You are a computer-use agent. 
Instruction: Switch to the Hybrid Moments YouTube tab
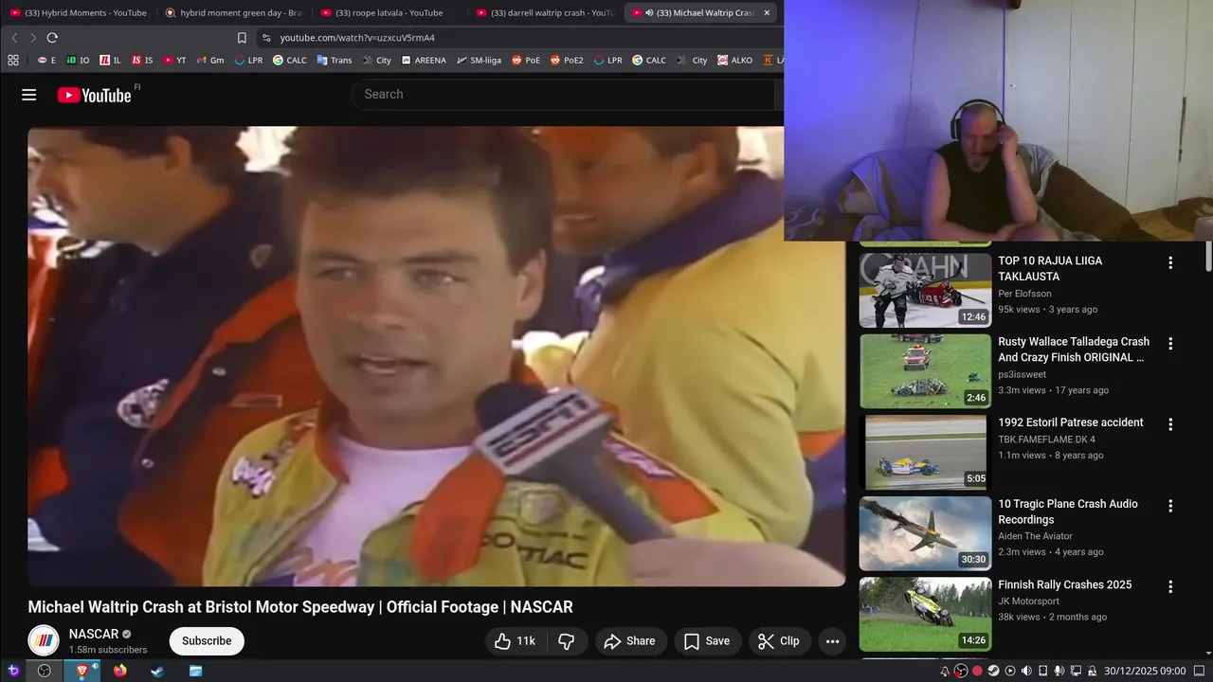79,13
